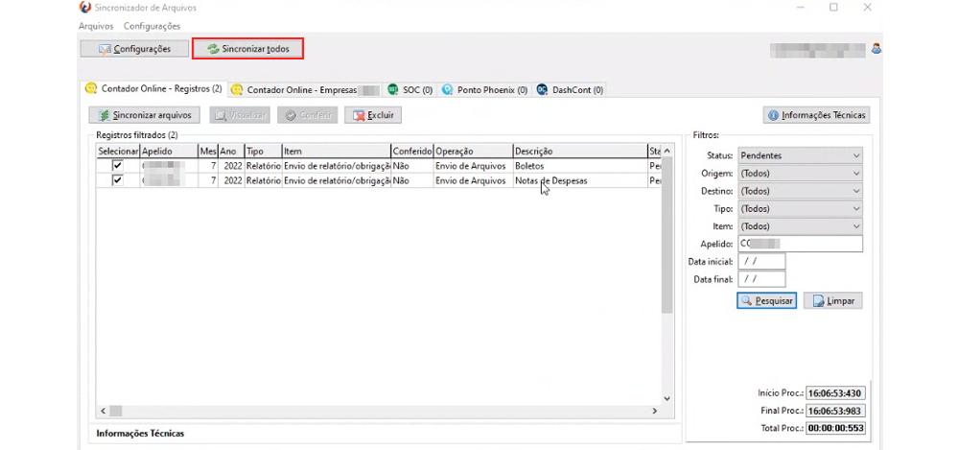
Task: Click the Sincronizar todos button
Action: pyautogui.click(x=248, y=48)
